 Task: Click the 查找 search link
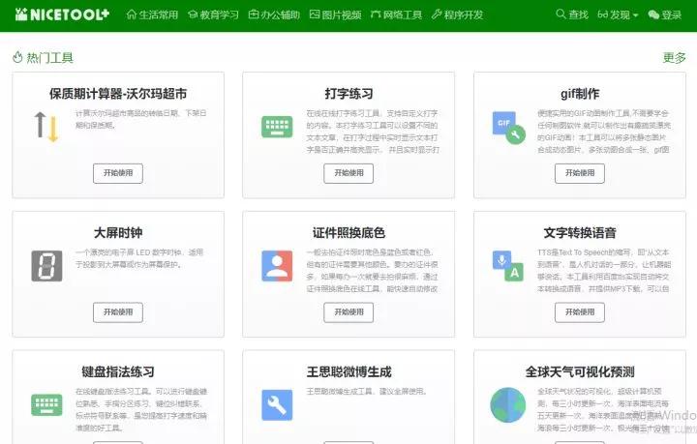pos(572,15)
